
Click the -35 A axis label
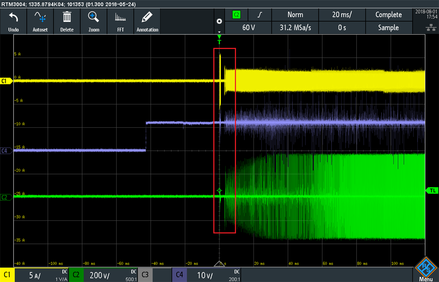point(20,240)
